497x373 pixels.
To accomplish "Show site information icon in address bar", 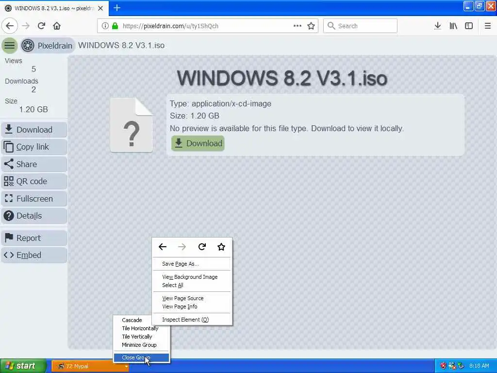I will point(105,26).
